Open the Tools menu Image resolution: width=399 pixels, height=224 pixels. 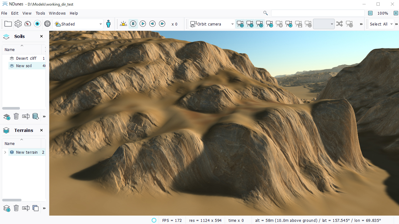click(40, 13)
